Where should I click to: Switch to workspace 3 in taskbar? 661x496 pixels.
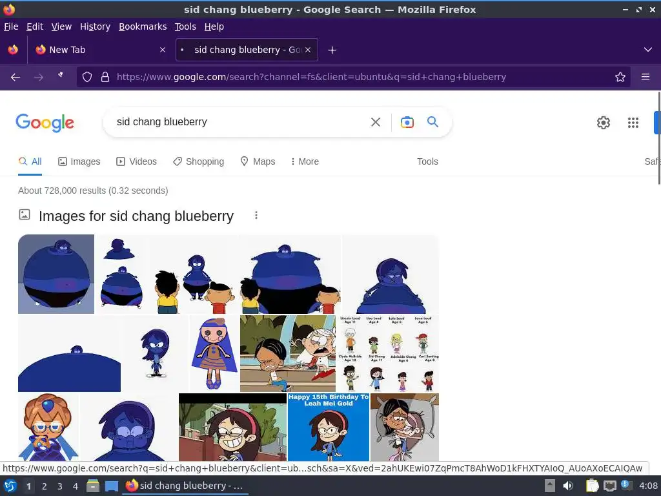tap(60, 486)
